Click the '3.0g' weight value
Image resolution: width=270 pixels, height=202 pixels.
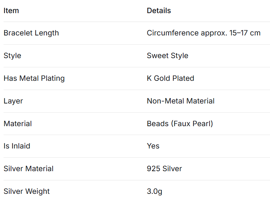point(154,191)
